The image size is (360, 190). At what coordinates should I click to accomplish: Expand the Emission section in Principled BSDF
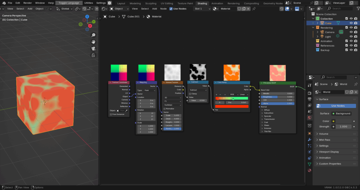tap(266, 128)
